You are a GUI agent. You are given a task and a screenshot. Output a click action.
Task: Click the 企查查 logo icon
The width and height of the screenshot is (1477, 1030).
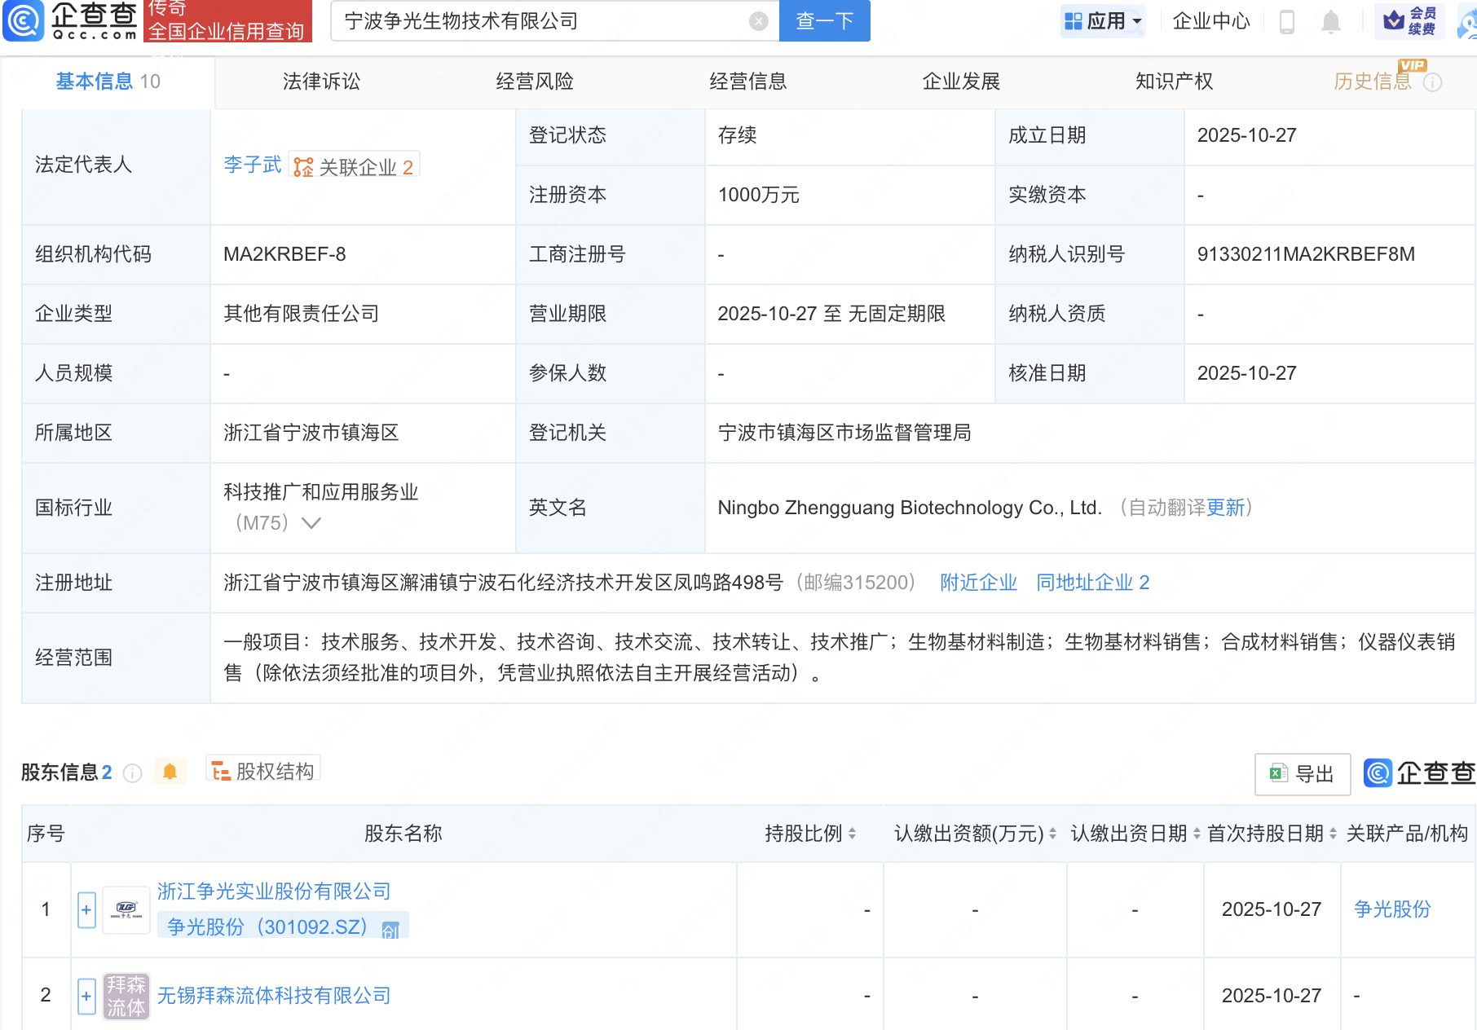click(x=23, y=20)
